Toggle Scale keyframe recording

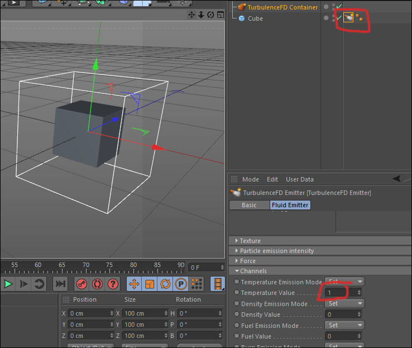pyautogui.click(x=150, y=284)
